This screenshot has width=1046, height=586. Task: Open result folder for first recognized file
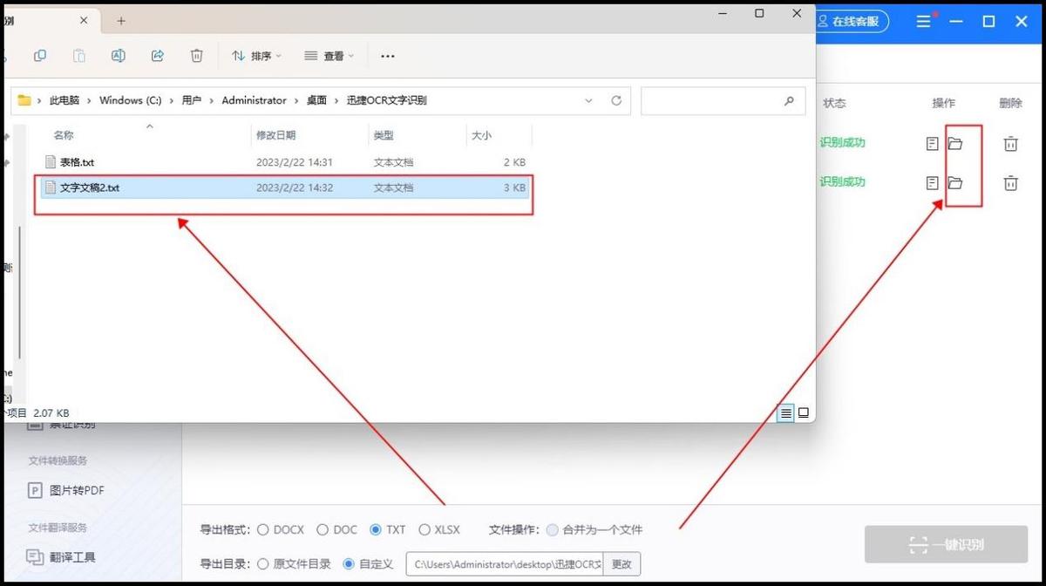(x=955, y=143)
